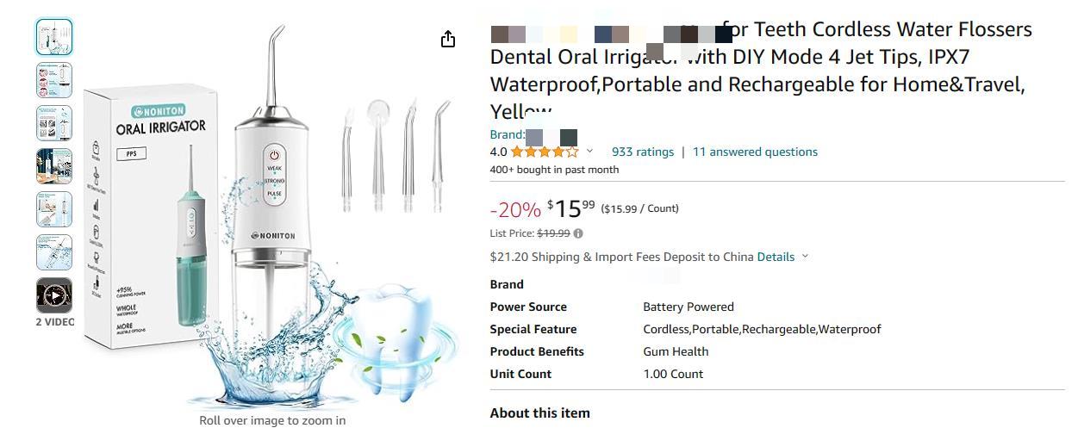Click the share icon above product image
1078x428 pixels.
click(448, 40)
